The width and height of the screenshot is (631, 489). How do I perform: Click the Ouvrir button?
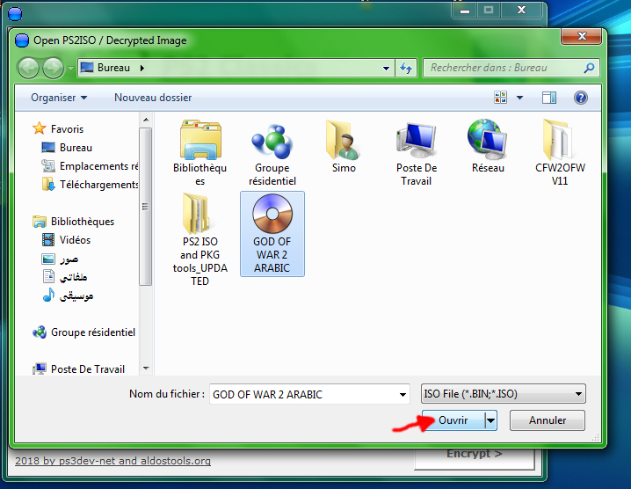point(453,421)
